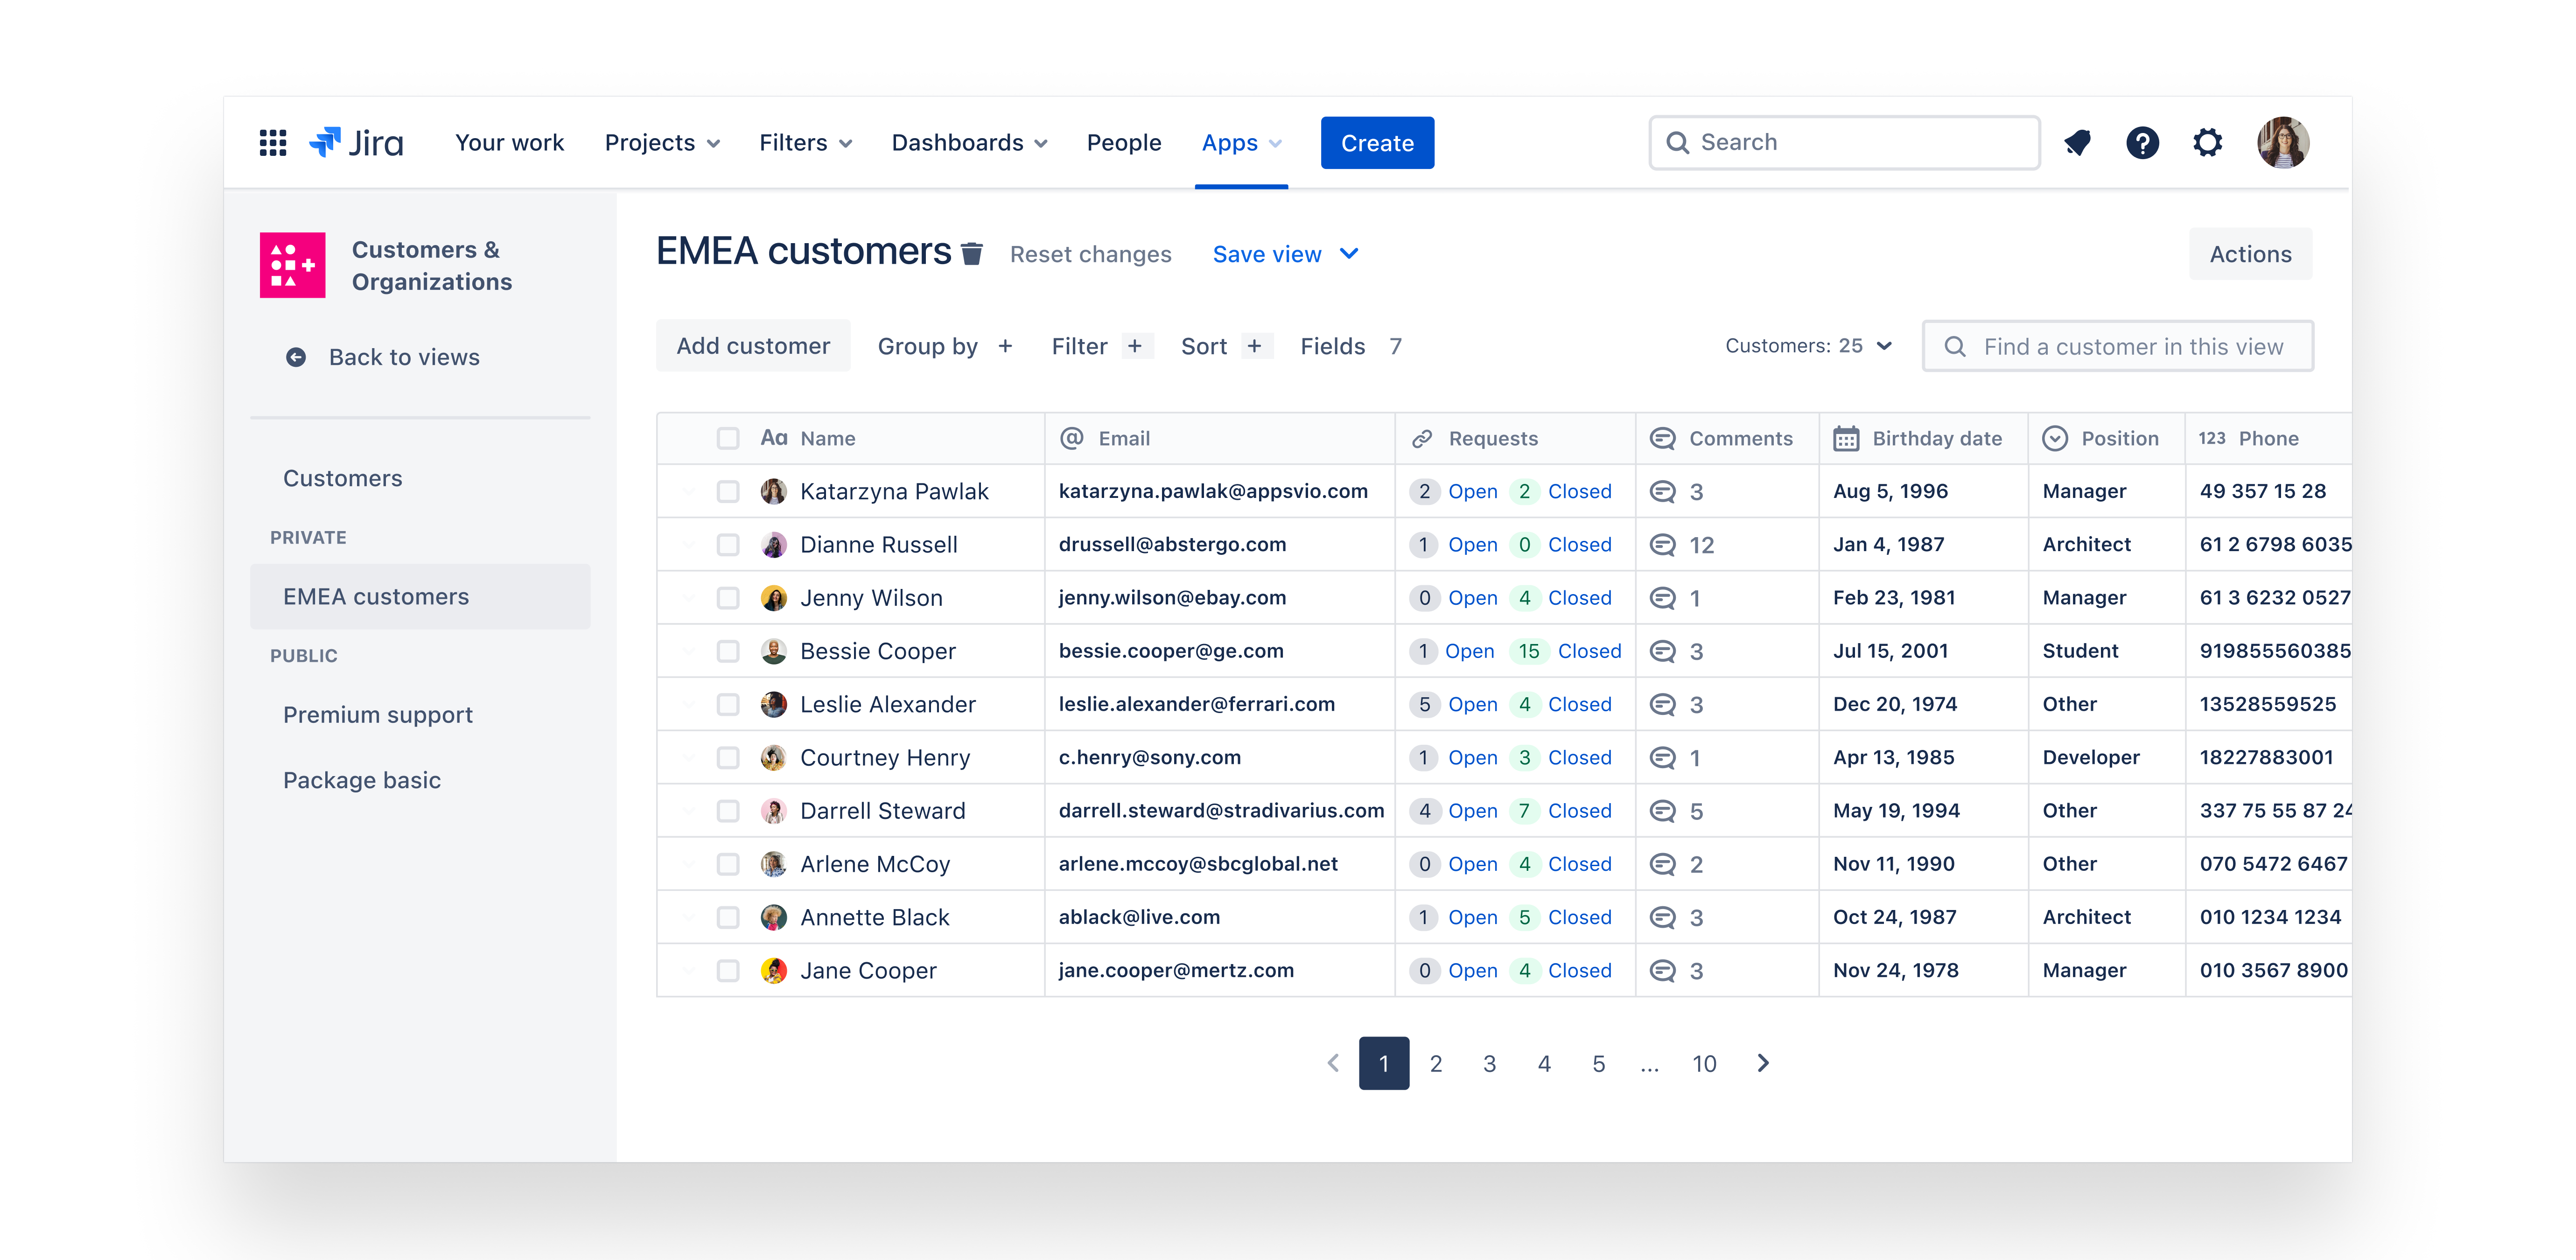This screenshot has height=1260, width=2576.
Task: Check the box for Leslie Alexander
Action: [728, 704]
